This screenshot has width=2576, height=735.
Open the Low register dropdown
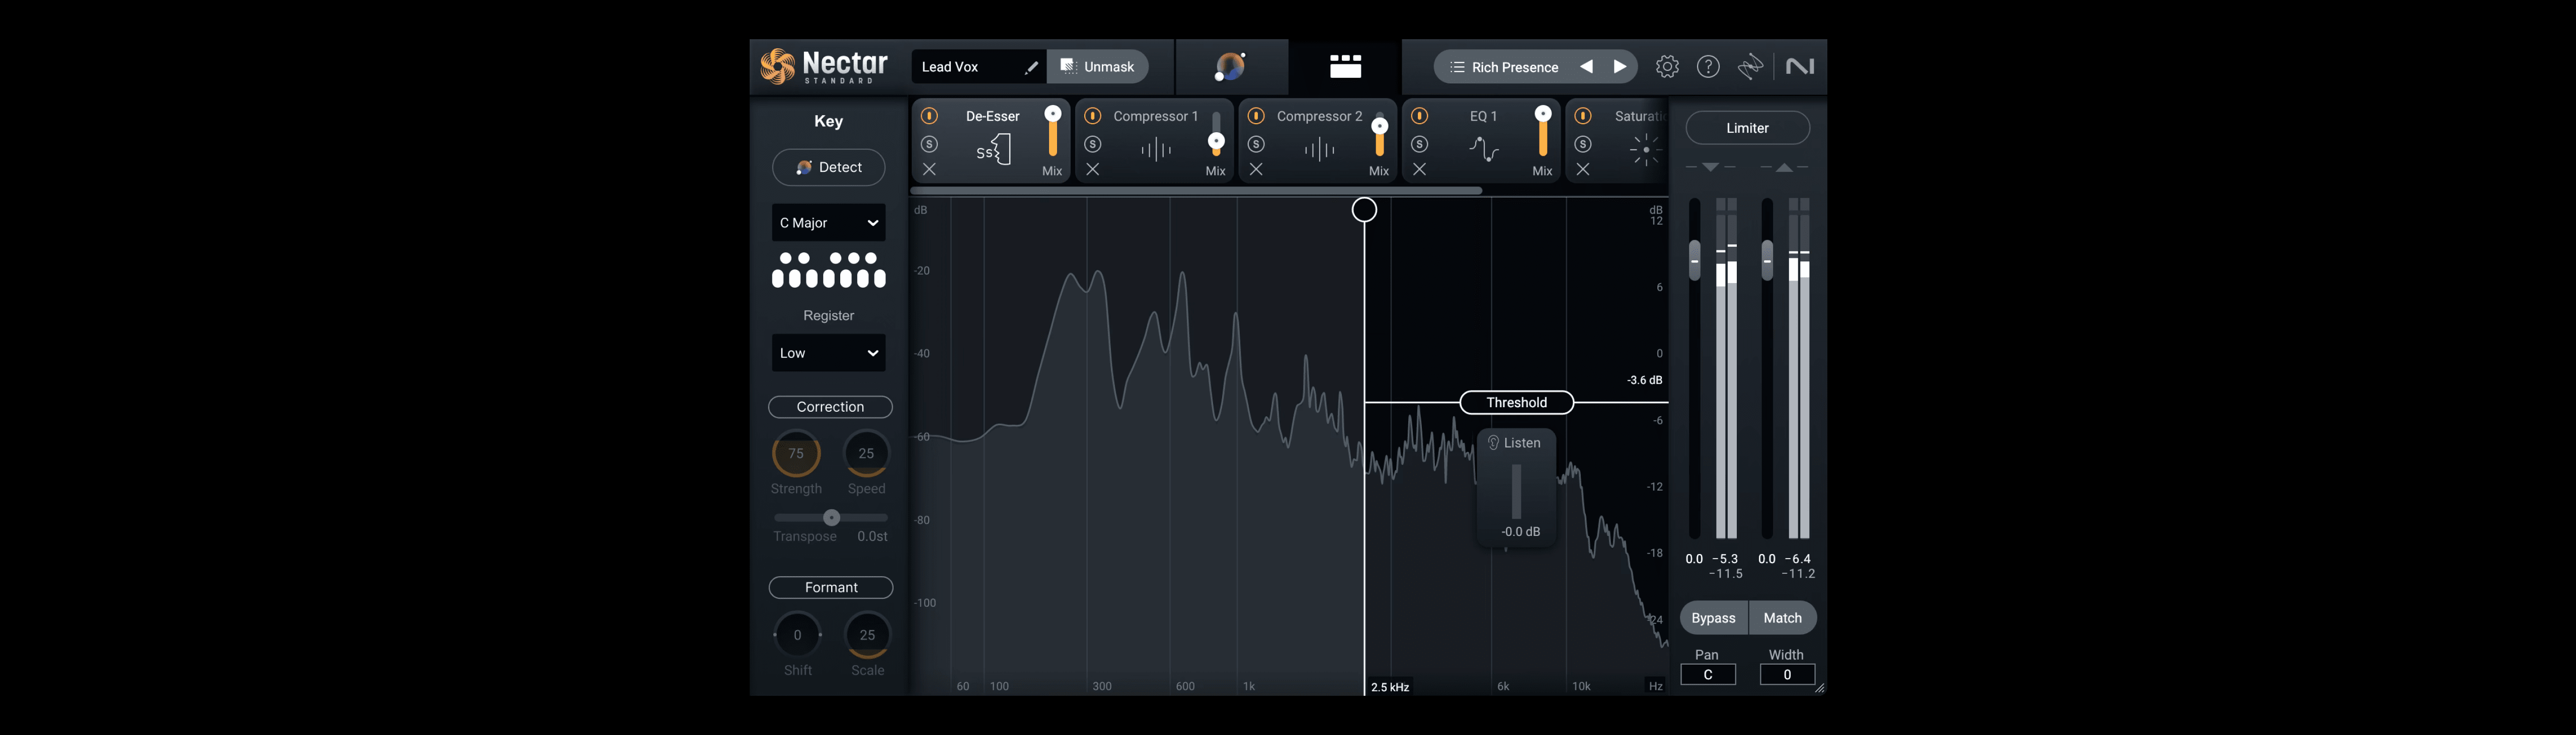pyautogui.click(x=829, y=352)
